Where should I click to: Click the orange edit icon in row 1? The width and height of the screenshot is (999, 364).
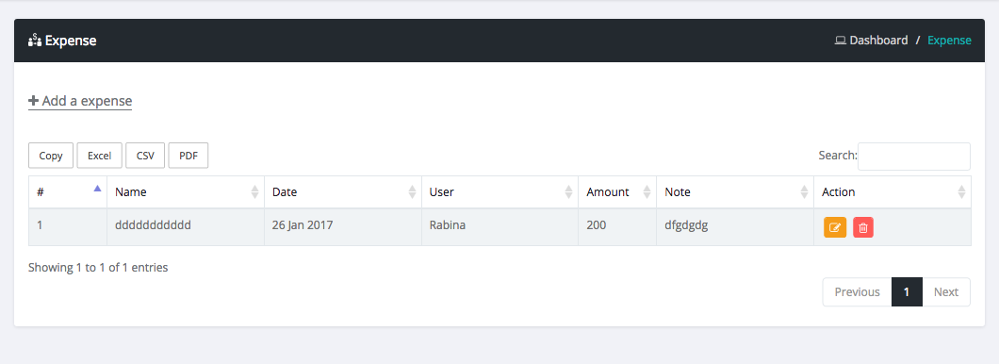[835, 227]
